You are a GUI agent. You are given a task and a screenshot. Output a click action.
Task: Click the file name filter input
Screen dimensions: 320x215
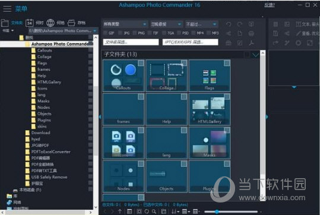pos(131,42)
